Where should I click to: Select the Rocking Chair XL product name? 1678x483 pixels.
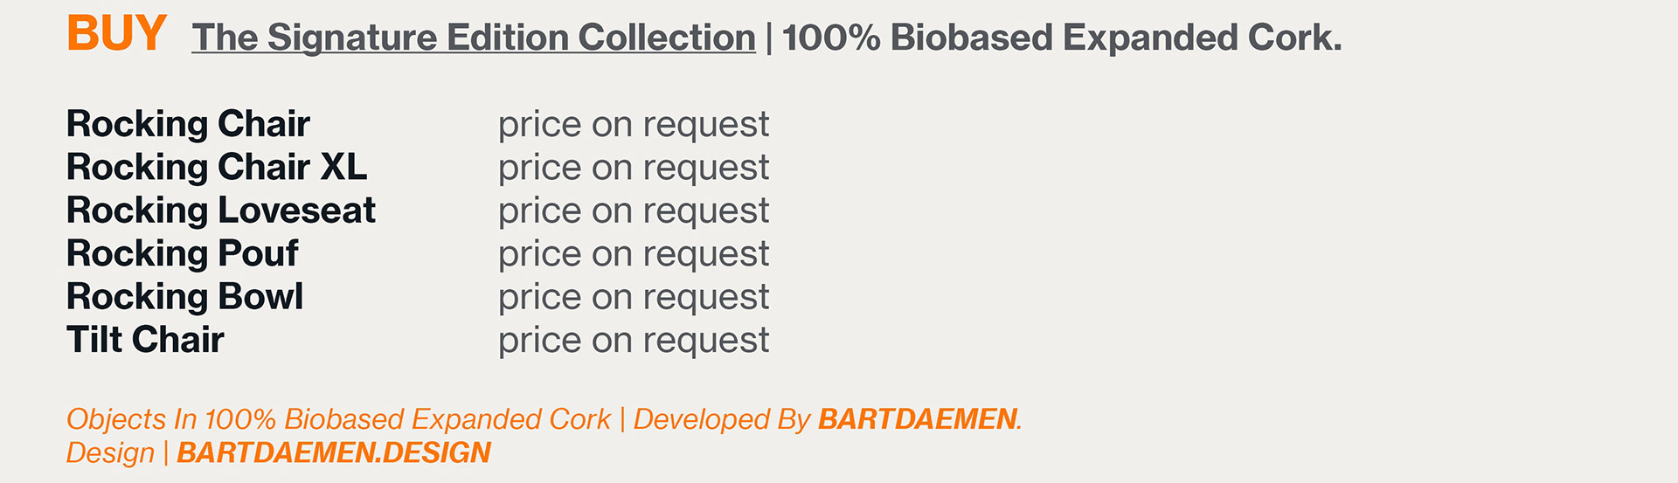(x=217, y=167)
